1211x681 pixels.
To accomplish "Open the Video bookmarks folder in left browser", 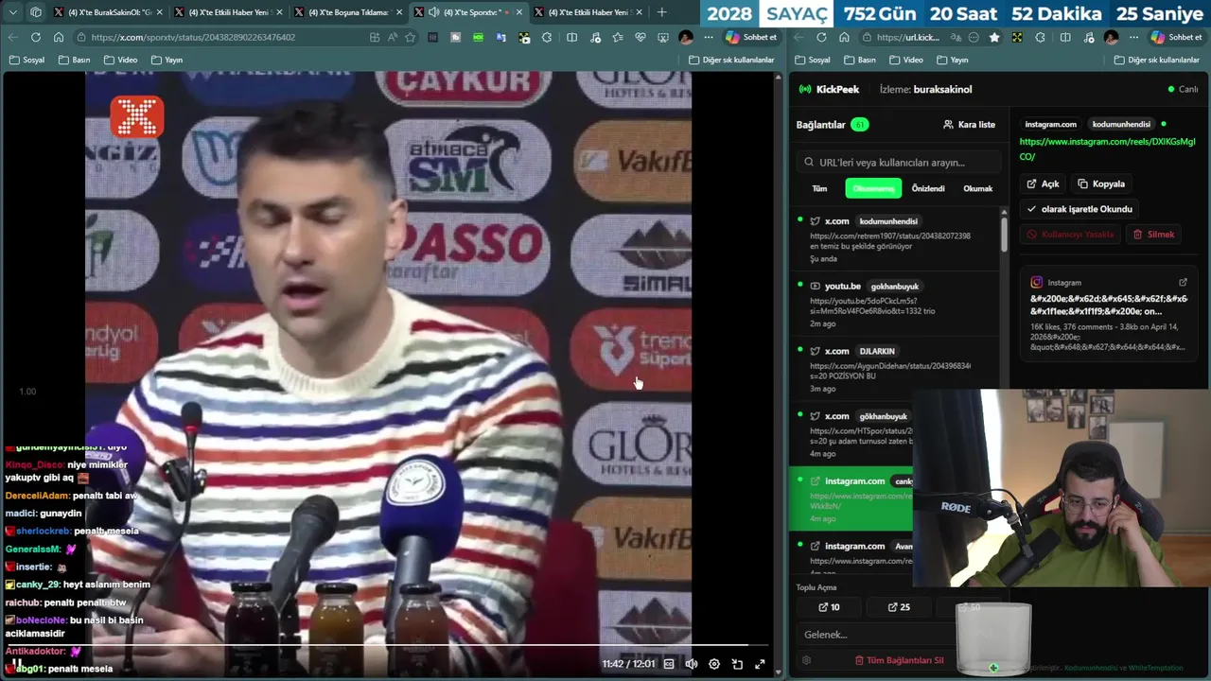I will click(120, 60).
